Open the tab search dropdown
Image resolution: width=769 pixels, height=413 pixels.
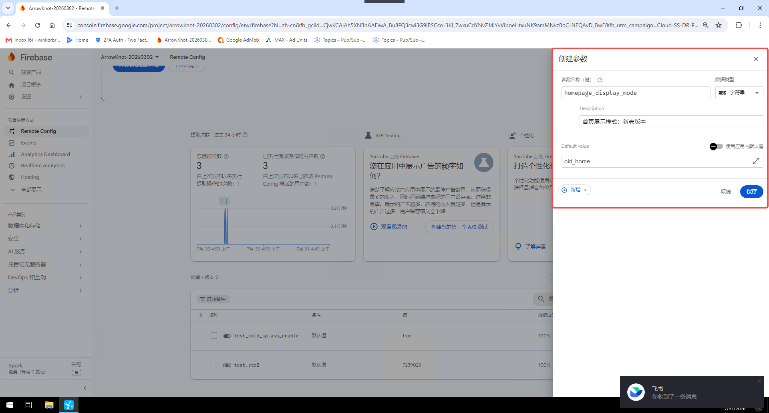click(x=8, y=8)
